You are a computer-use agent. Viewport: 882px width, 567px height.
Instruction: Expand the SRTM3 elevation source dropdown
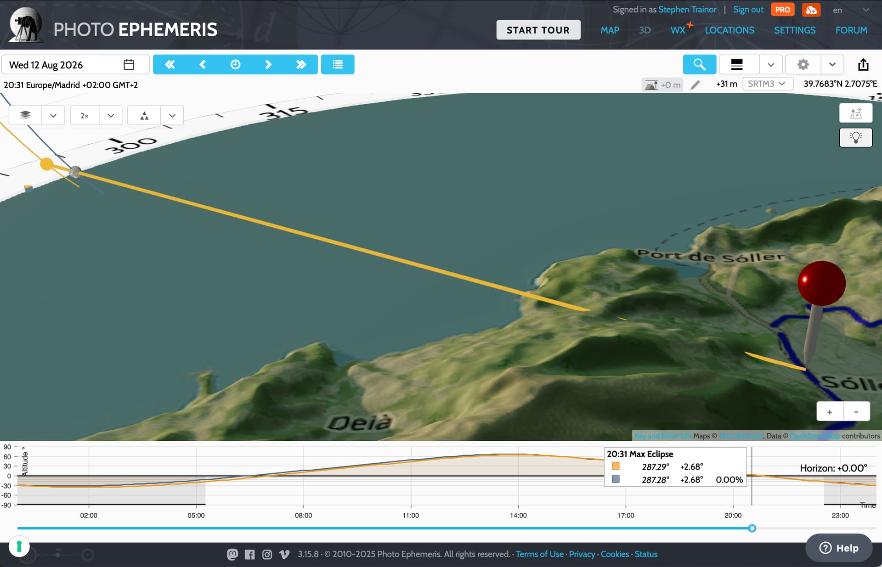(x=767, y=84)
